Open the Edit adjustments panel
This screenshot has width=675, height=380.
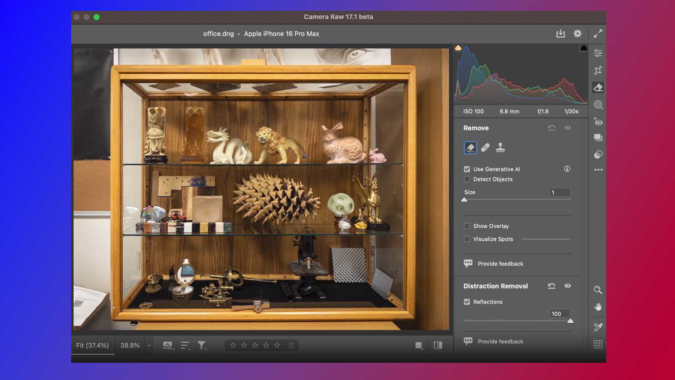click(598, 53)
